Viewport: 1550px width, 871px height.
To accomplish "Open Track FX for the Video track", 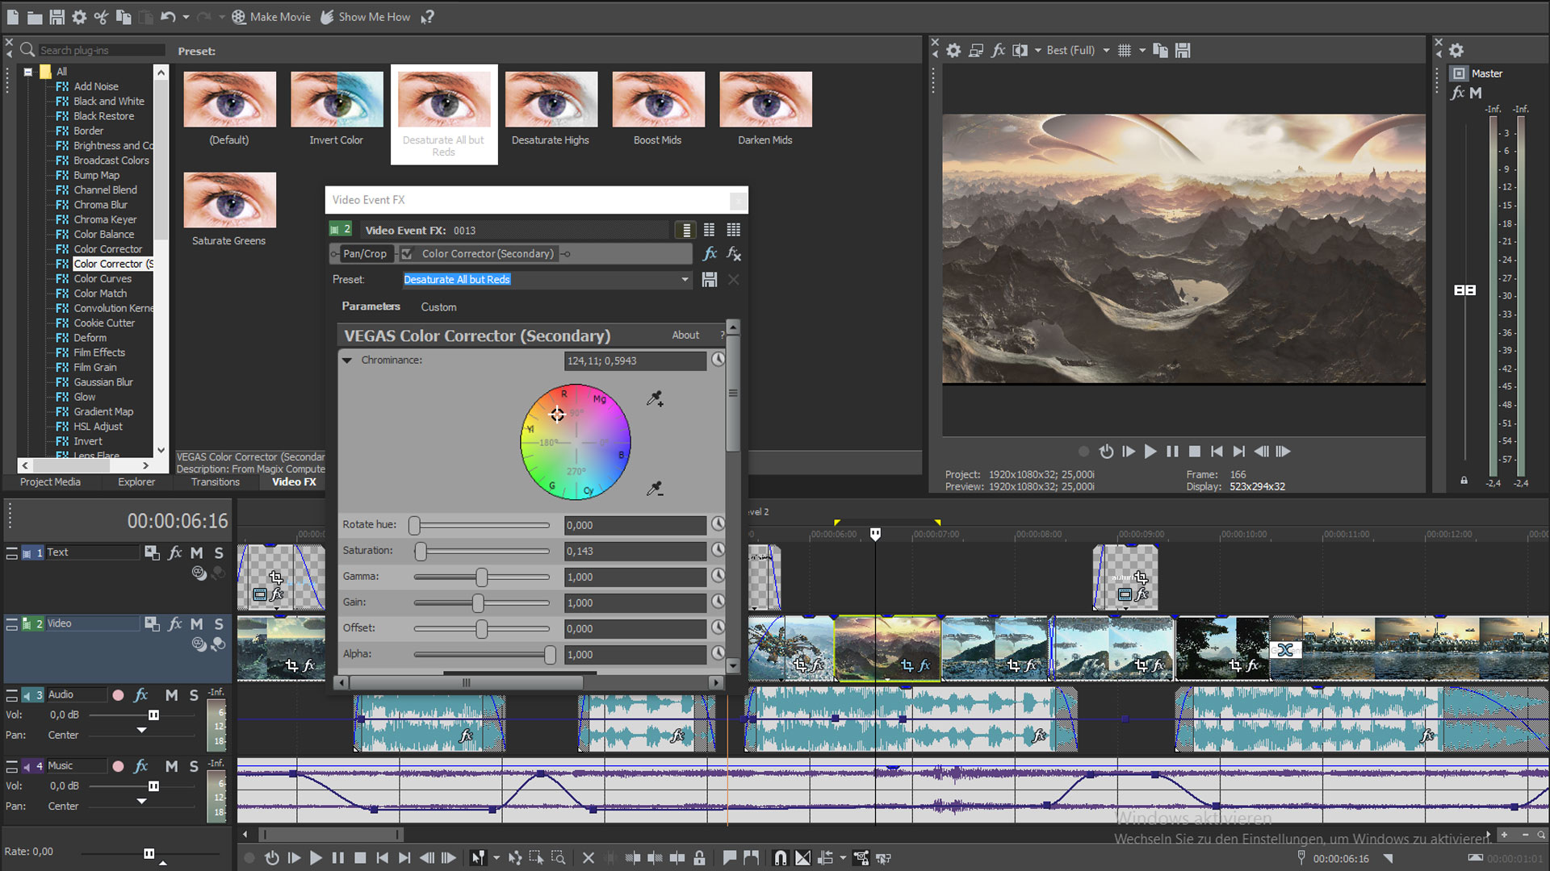I will (175, 623).
